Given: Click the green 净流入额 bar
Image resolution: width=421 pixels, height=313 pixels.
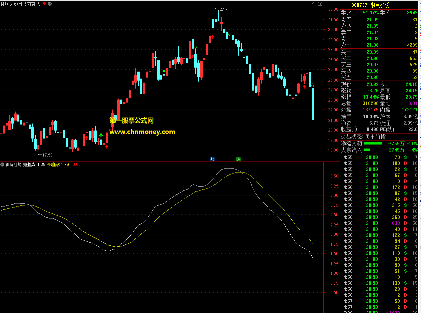Looking at the screenshot, I should tap(373, 144).
